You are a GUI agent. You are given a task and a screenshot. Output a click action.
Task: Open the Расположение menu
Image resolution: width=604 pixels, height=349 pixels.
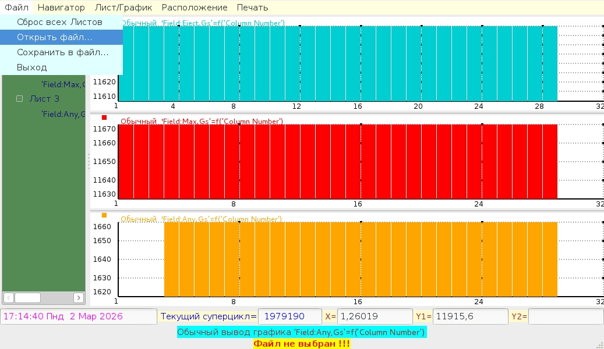[x=195, y=8]
